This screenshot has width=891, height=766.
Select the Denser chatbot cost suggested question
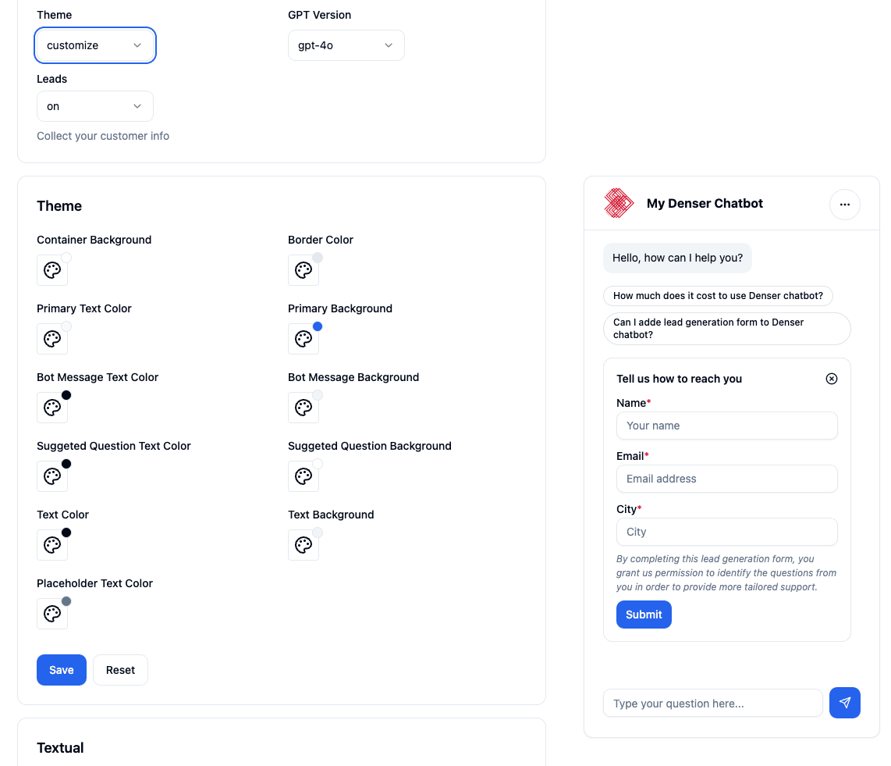click(x=718, y=296)
